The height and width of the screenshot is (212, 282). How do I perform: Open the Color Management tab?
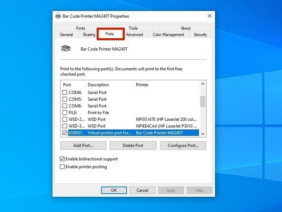click(168, 34)
